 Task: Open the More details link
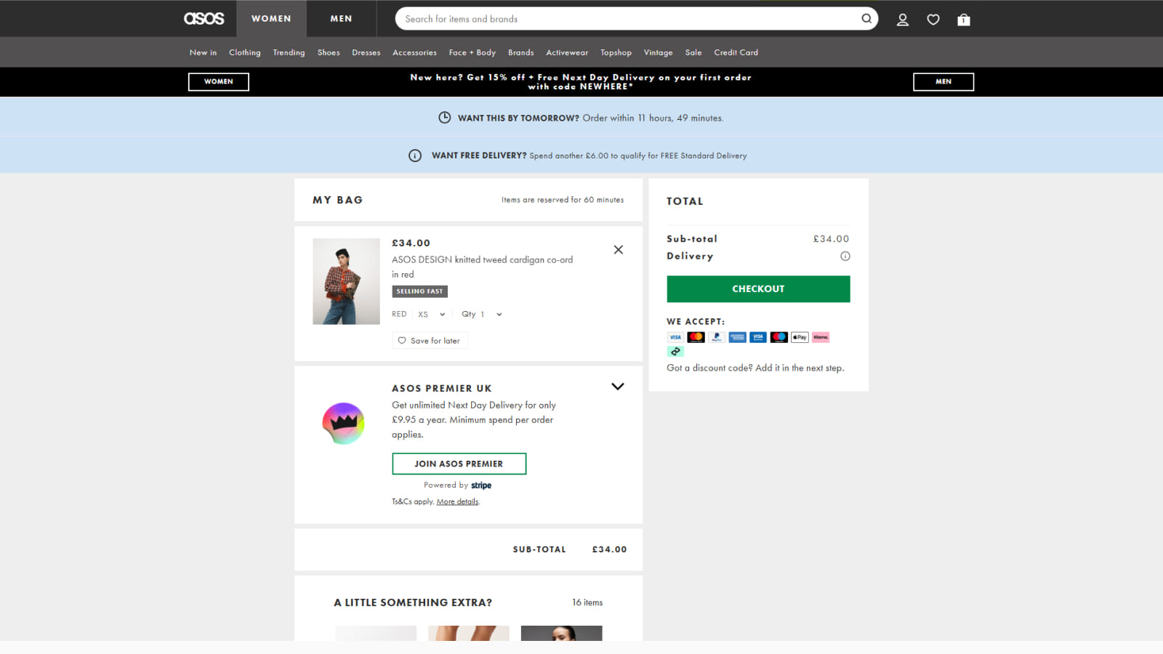tap(457, 501)
